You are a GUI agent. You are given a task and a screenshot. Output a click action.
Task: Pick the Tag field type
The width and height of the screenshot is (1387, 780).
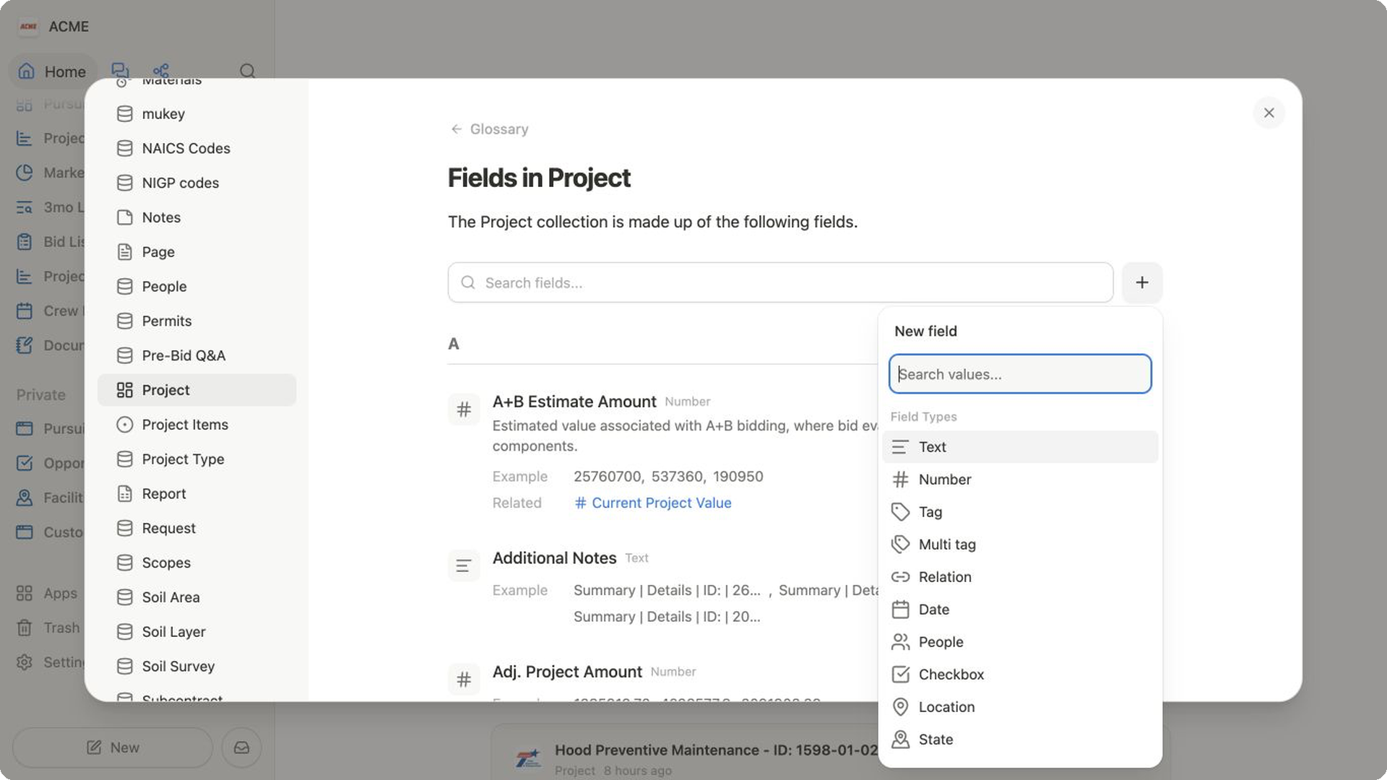click(x=1019, y=512)
